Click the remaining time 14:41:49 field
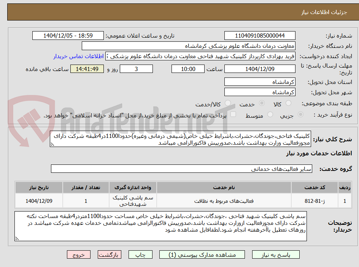 tap(87, 69)
